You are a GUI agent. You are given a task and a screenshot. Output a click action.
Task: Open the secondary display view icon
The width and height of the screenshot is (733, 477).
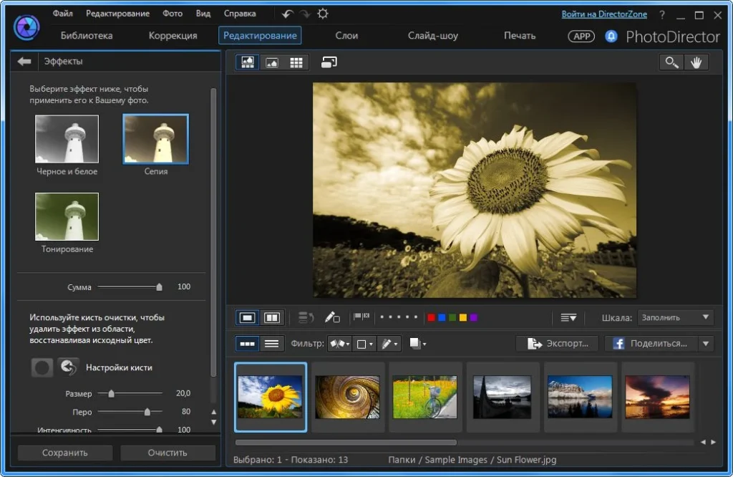(x=329, y=62)
